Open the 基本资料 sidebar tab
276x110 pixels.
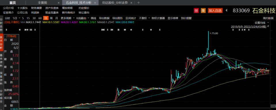pyautogui.click(x=1, y=61)
